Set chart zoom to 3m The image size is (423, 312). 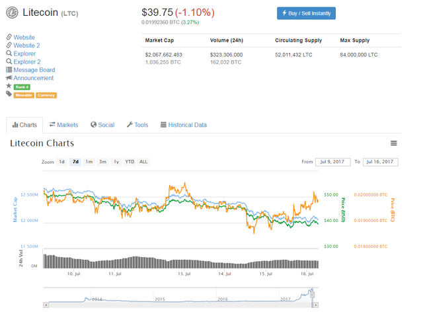tap(102, 162)
